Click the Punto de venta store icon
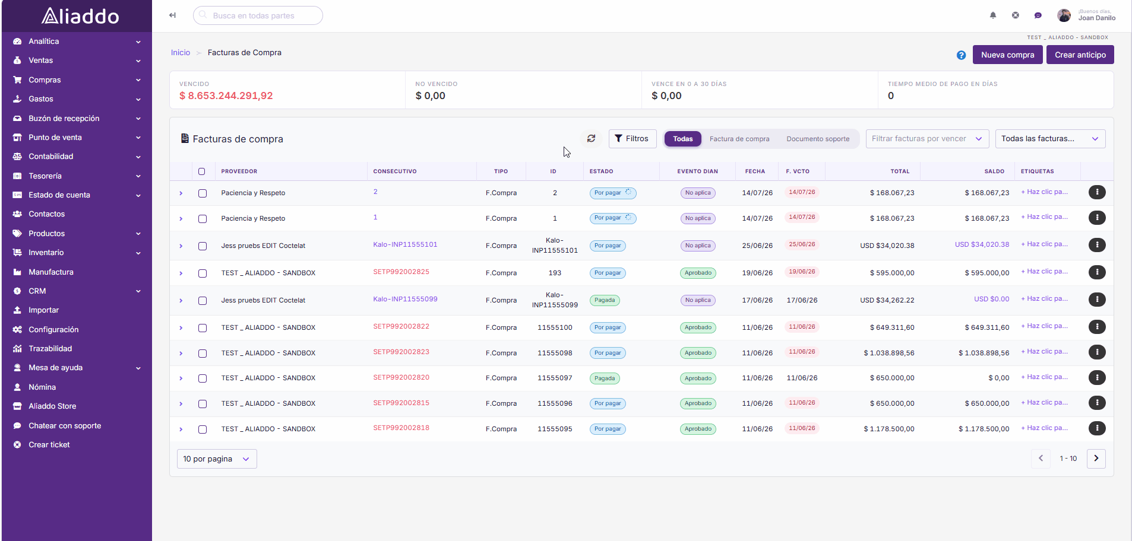1132x541 pixels. click(x=17, y=138)
